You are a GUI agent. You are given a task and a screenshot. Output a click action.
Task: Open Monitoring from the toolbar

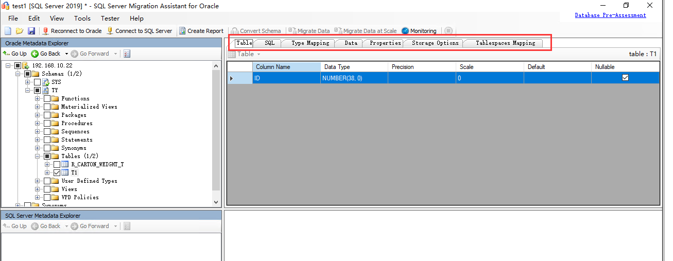pos(419,31)
